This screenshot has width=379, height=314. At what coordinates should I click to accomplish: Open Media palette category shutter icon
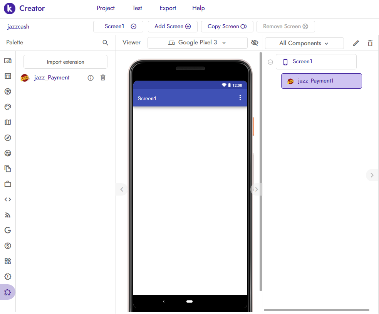(8, 91)
